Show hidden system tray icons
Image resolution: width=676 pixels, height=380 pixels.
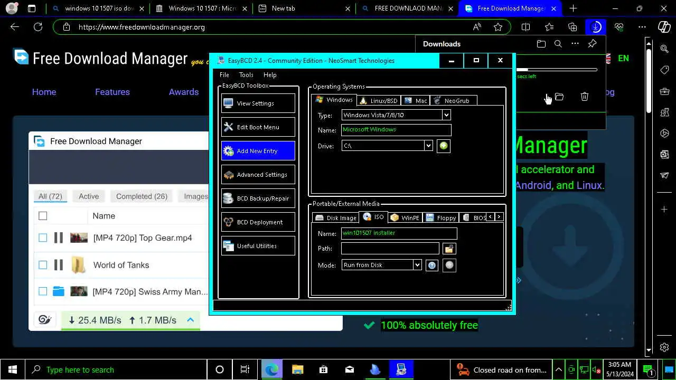pos(559,370)
